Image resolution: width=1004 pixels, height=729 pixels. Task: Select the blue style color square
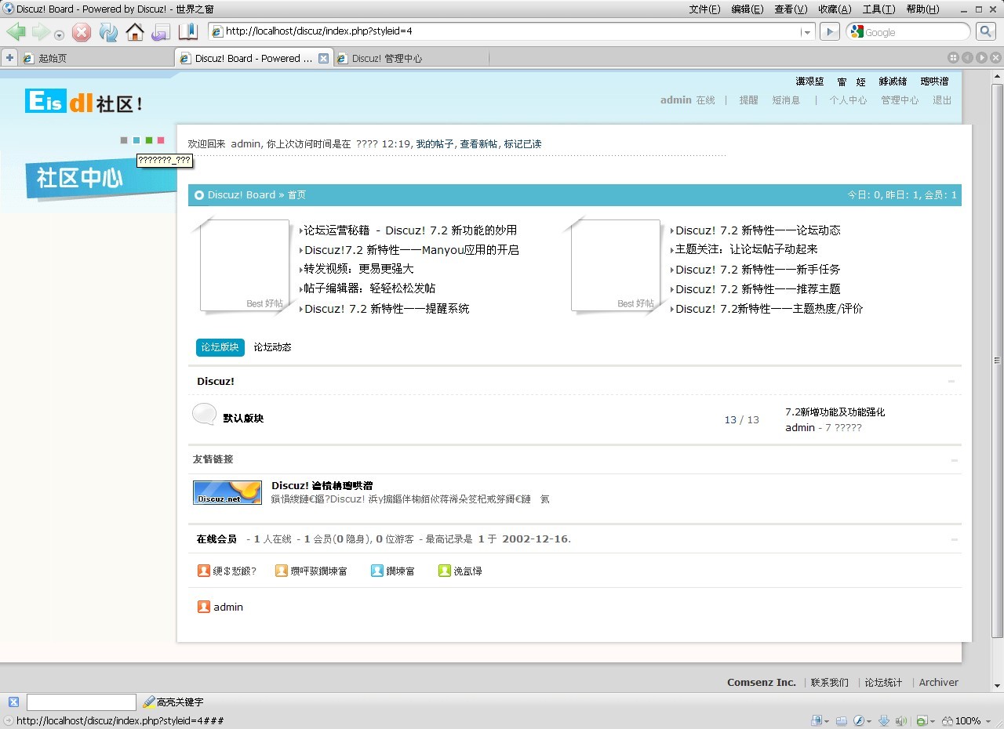136,140
